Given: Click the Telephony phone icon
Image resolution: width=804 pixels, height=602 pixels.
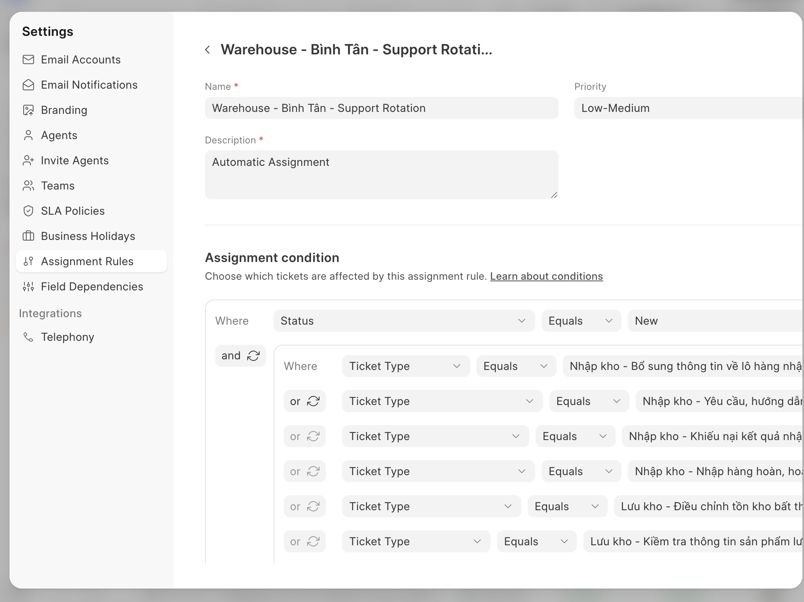Looking at the screenshot, I should coord(28,337).
